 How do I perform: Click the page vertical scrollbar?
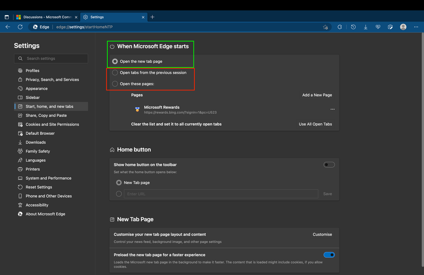(422, 150)
